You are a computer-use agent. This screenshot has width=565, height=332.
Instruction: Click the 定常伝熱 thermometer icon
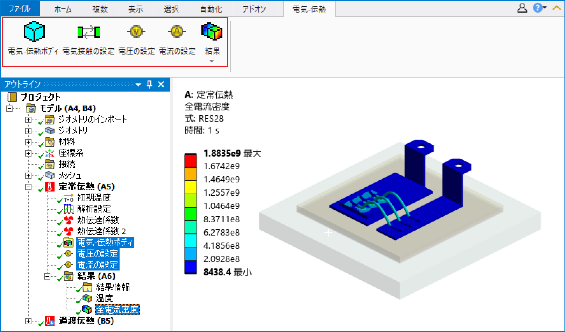pyautogui.click(x=50, y=187)
